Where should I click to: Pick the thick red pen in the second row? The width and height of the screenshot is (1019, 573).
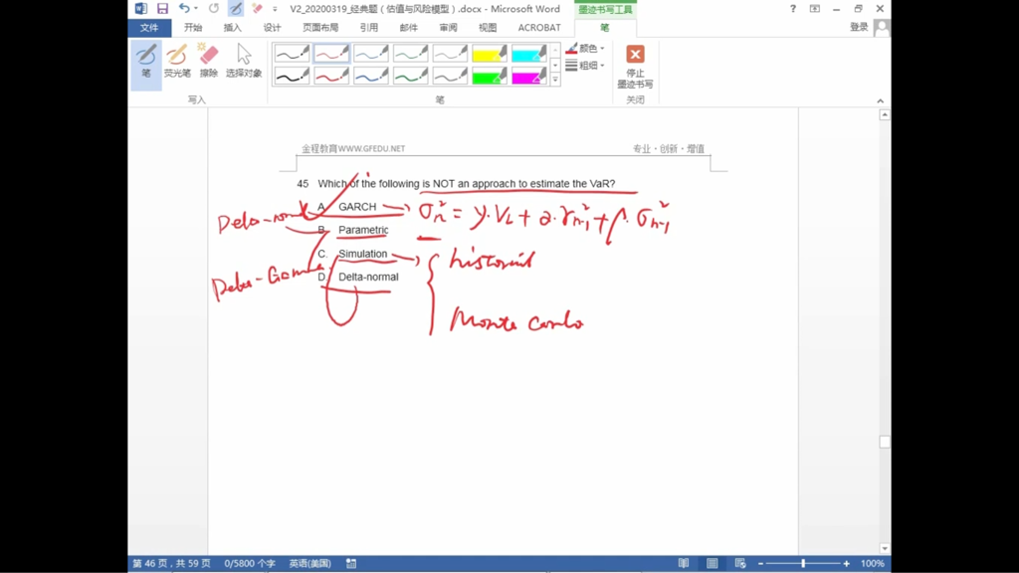pos(331,77)
